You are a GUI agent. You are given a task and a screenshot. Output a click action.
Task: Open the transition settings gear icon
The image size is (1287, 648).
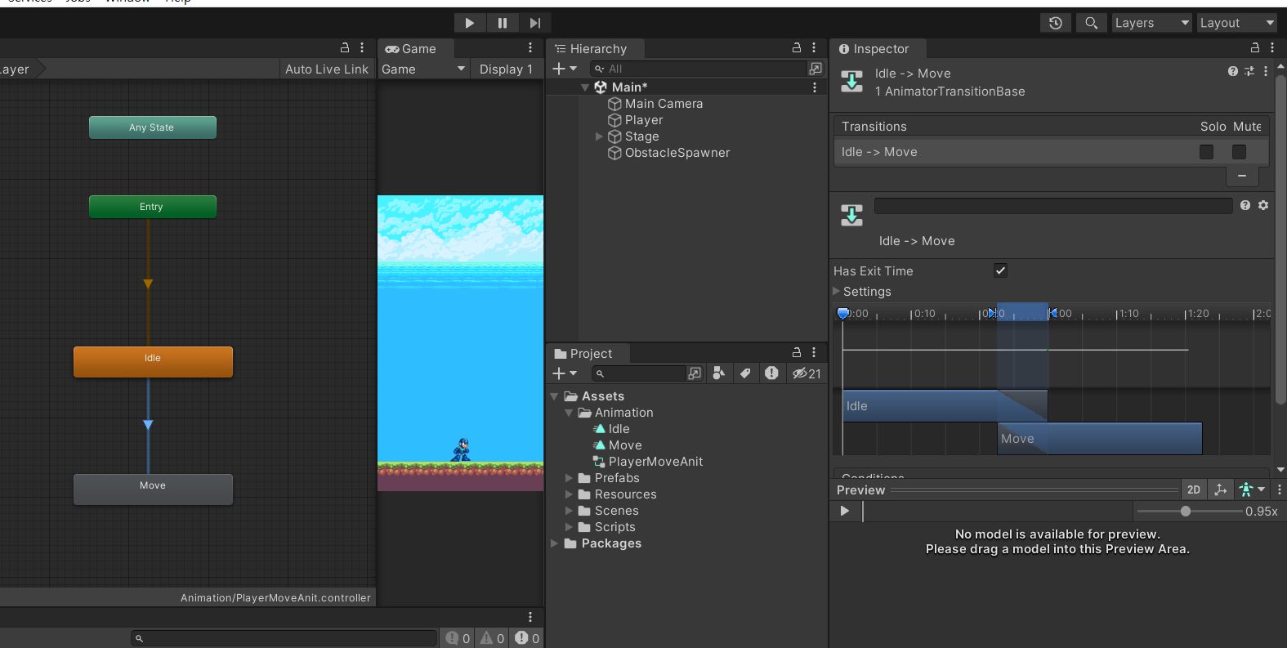[1263, 206]
